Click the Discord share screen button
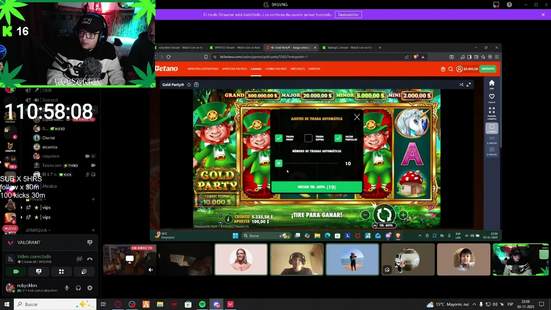Screen dimensions: 551x310 tap(39, 271)
